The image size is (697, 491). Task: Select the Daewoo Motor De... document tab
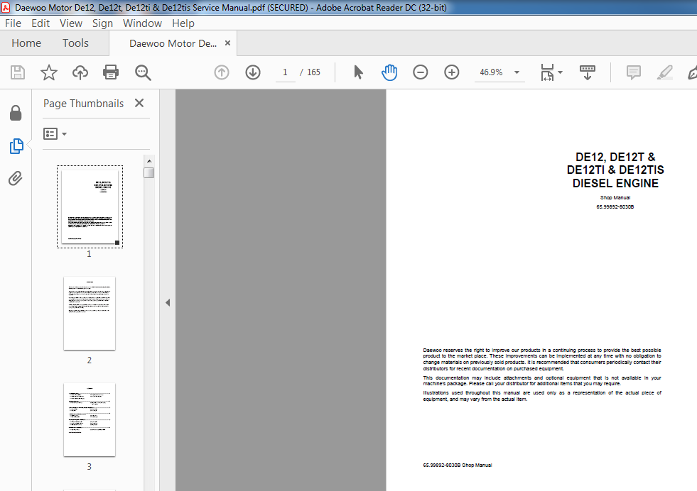173,43
